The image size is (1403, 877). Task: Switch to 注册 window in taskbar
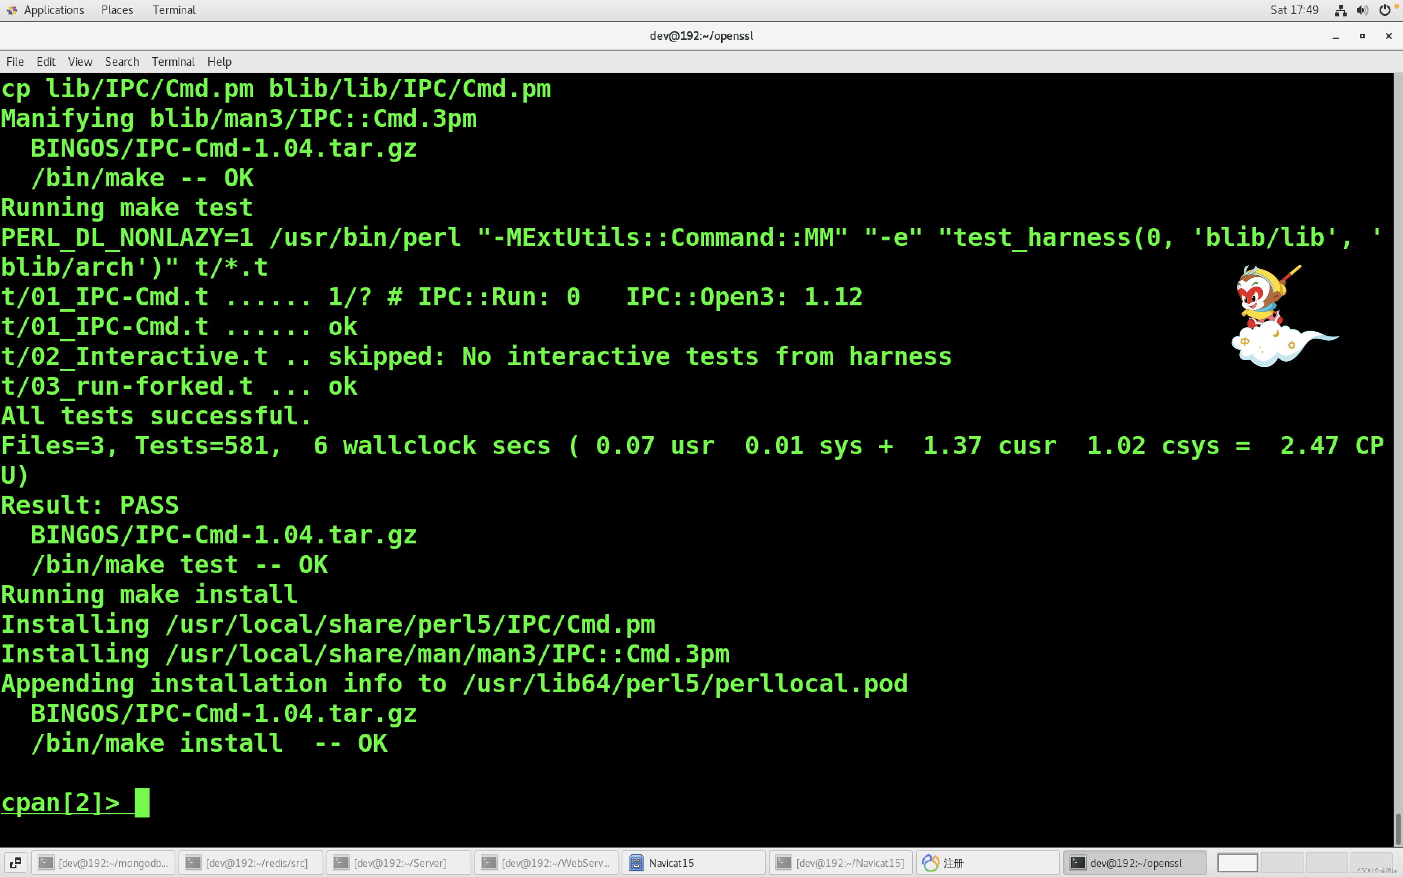tap(988, 863)
